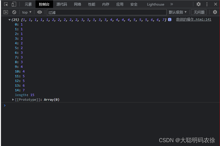The width and height of the screenshot is (220, 146).
Task: Activate the inspect element picker icon
Action: coord(6,4)
